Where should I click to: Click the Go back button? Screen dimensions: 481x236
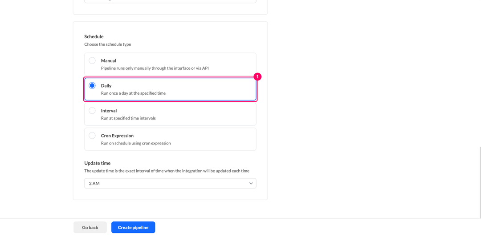[90, 228]
